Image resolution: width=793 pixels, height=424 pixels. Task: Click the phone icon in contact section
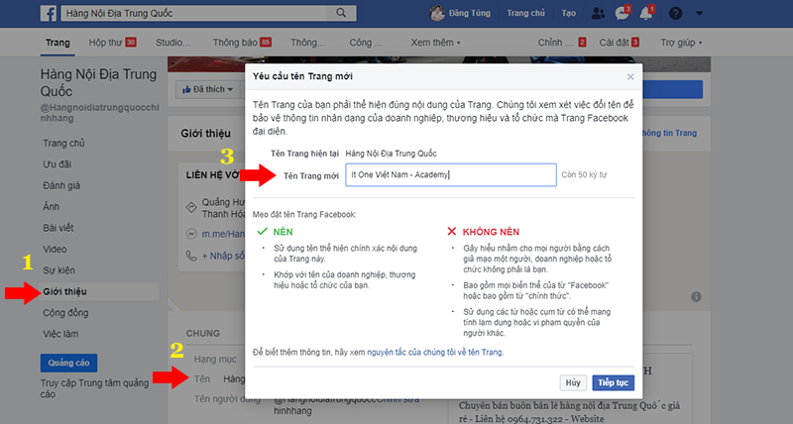click(191, 256)
